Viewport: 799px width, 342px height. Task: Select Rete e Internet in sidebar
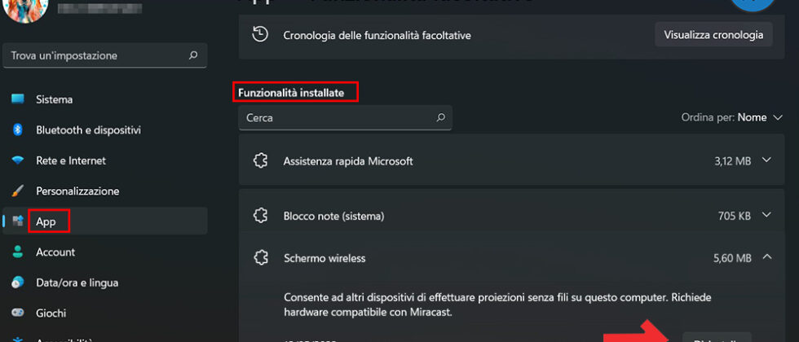tap(71, 160)
